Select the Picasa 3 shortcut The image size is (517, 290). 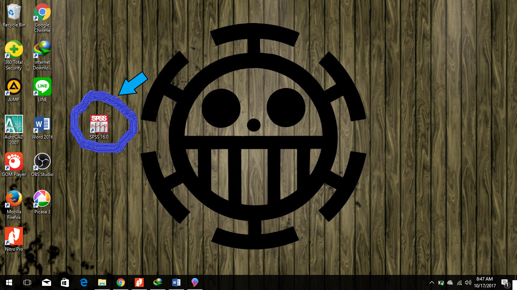[x=42, y=202]
